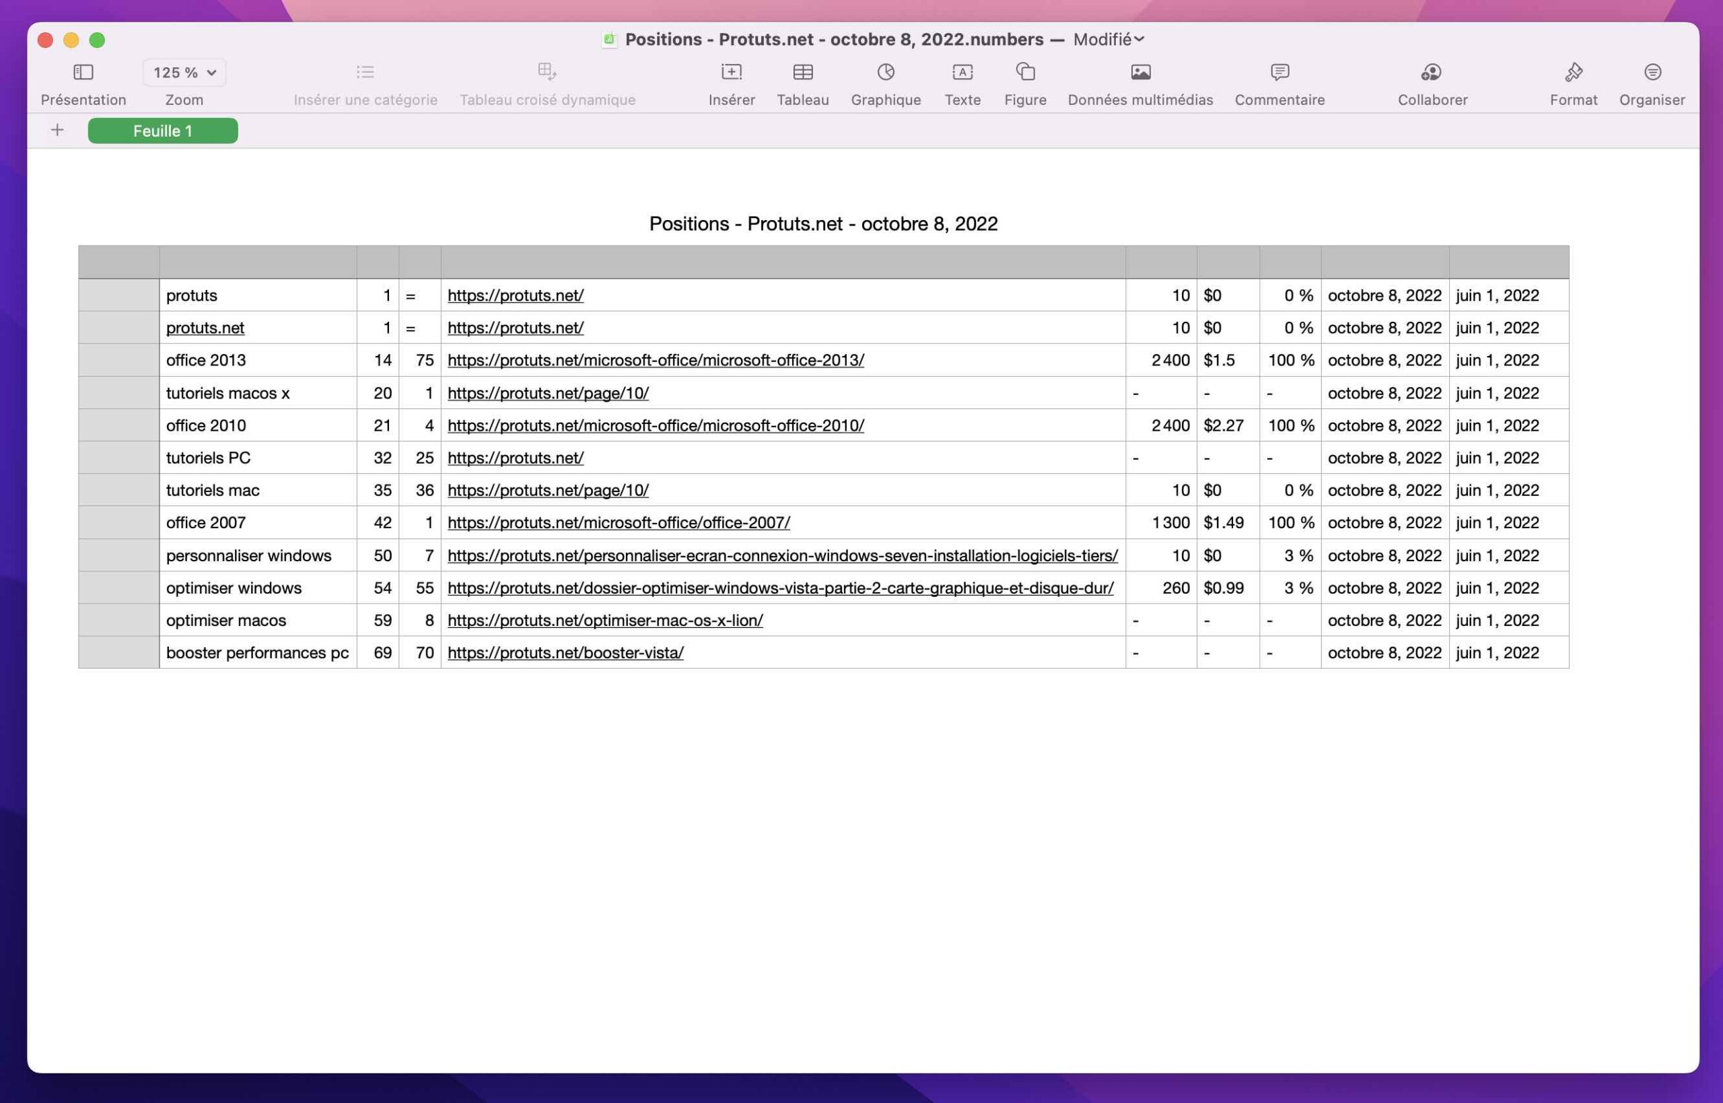Select the table title text
The height and width of the screenshot is (1103, 1723).
pos(823,223)
